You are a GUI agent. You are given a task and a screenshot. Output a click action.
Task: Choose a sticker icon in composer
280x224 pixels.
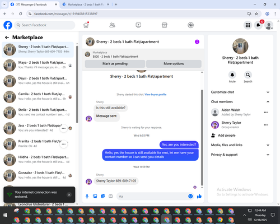[103, 196]
